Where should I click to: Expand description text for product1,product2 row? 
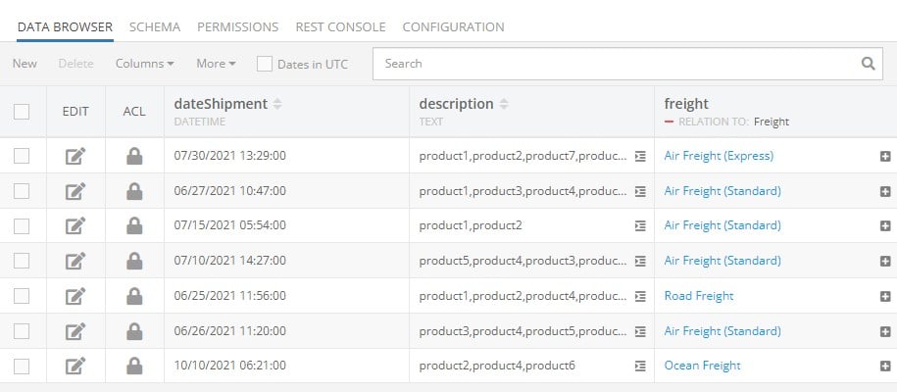(641, 226)
